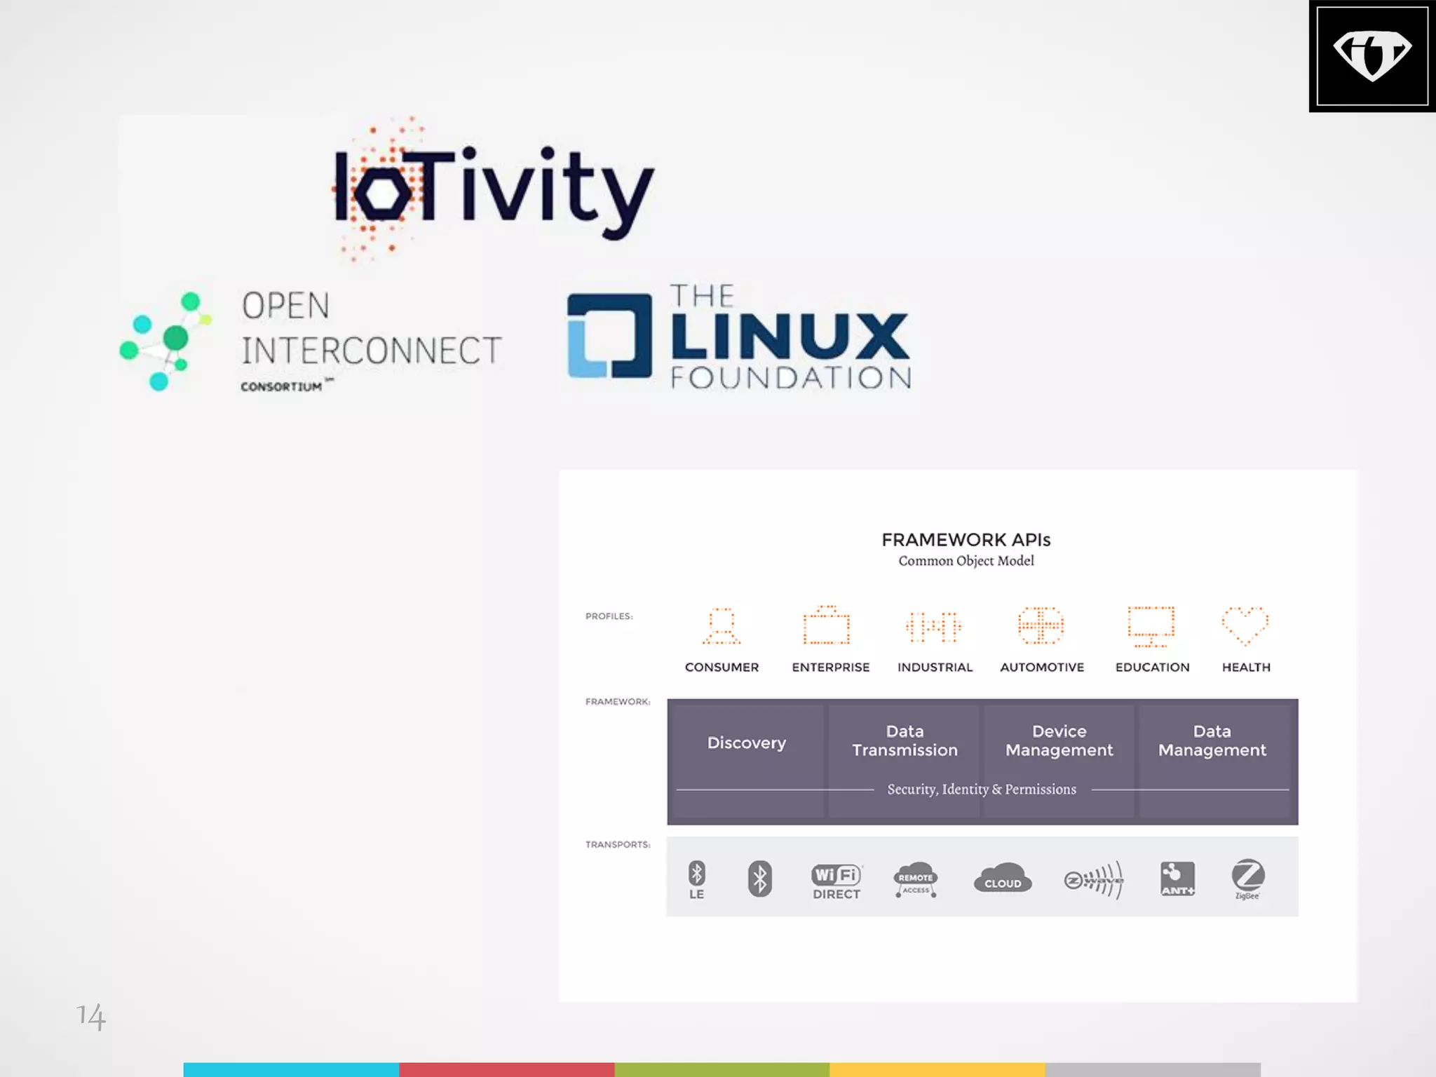
Task: Click the Discovery framework block
Action: [746, 743]
